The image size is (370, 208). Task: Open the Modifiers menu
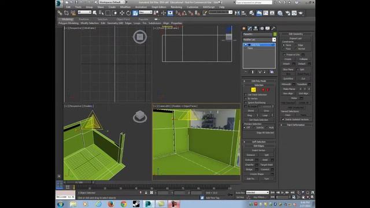click(x=125, y=7)
